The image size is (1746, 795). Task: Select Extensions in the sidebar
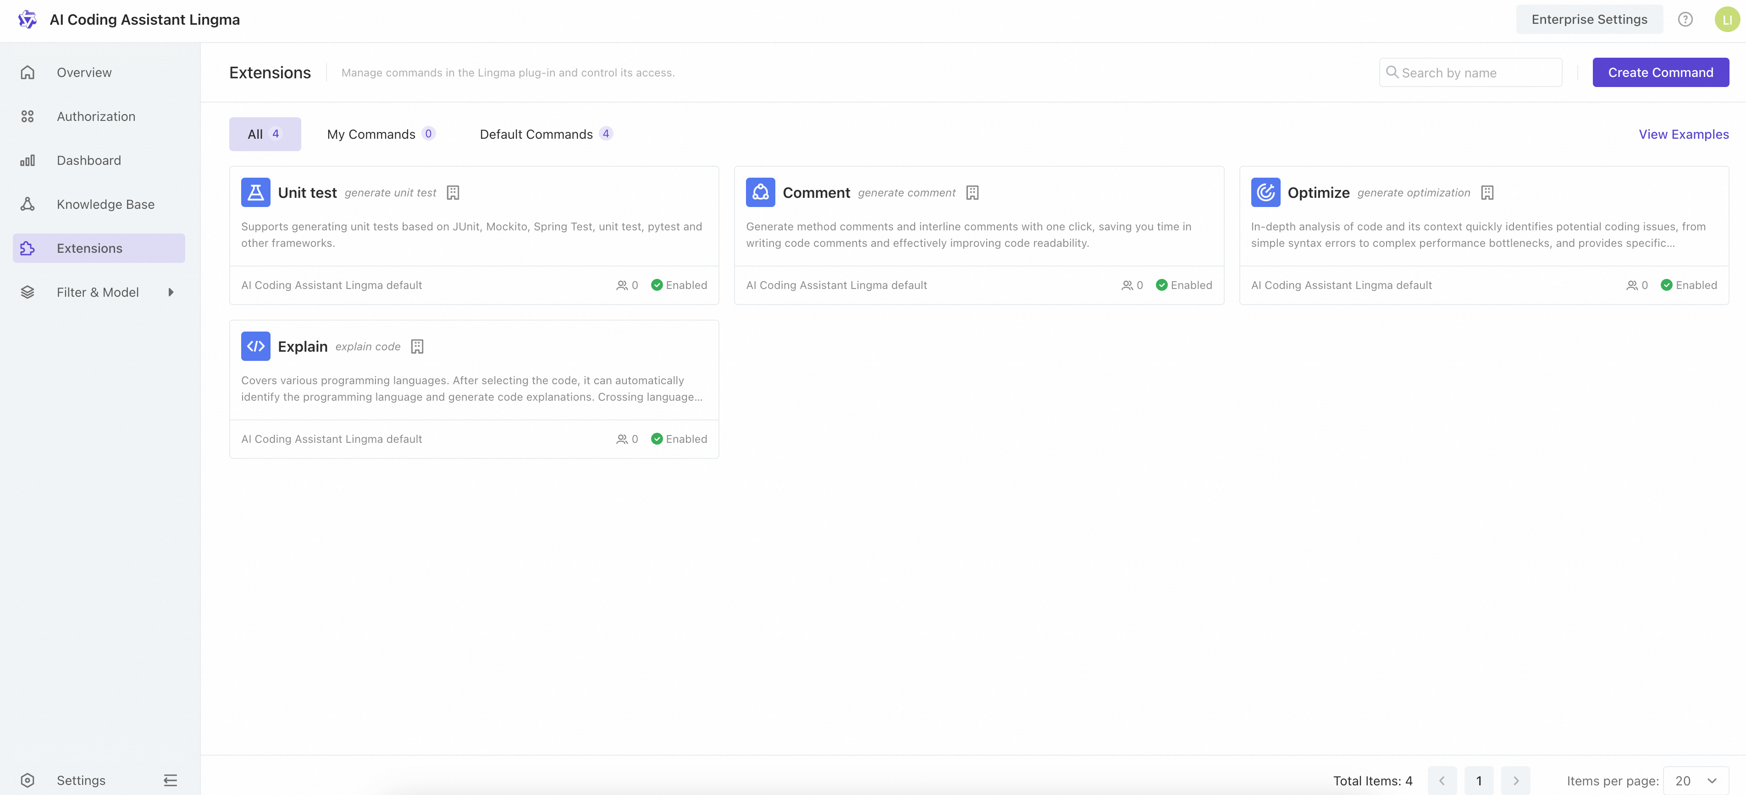click(99, 249)
